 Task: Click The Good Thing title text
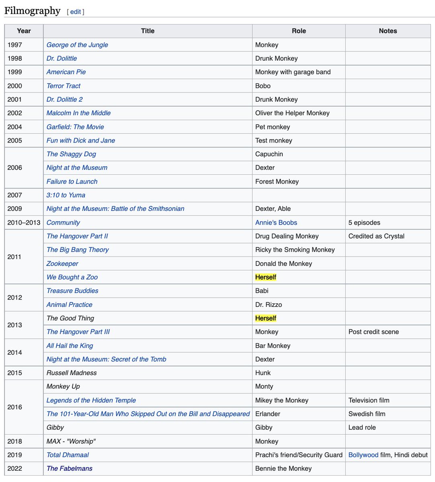pos(70,318)
